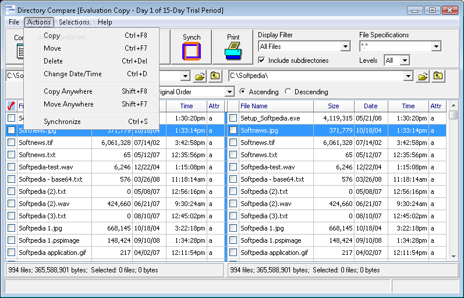
Task: Open the Help menu
Action: (x=105, y=22)
